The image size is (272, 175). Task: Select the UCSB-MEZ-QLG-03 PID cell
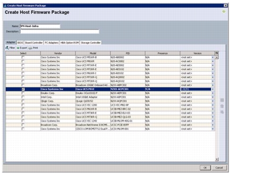point(127,117)
